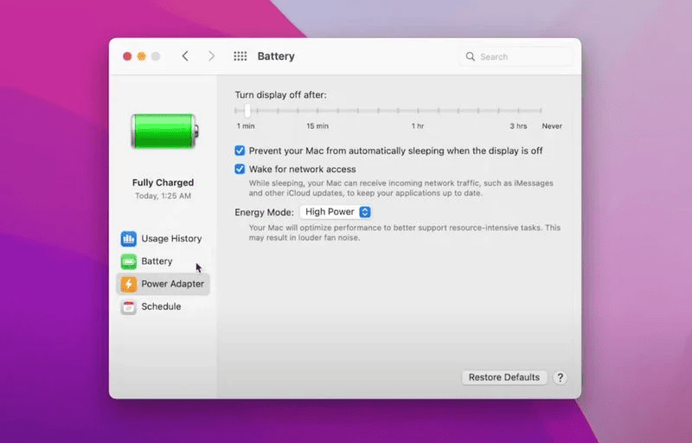Click inside the Search field
This screenshot has width=692, height=443.
(519, 56)
